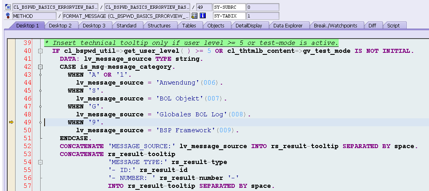Viewport: 429px width, 191px height.
Task: Click the yellow execution arrow at line 49
Action: 11,122
